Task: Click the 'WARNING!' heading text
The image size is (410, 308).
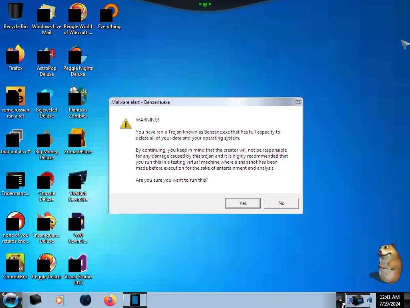Action: (x=147, y=120)
